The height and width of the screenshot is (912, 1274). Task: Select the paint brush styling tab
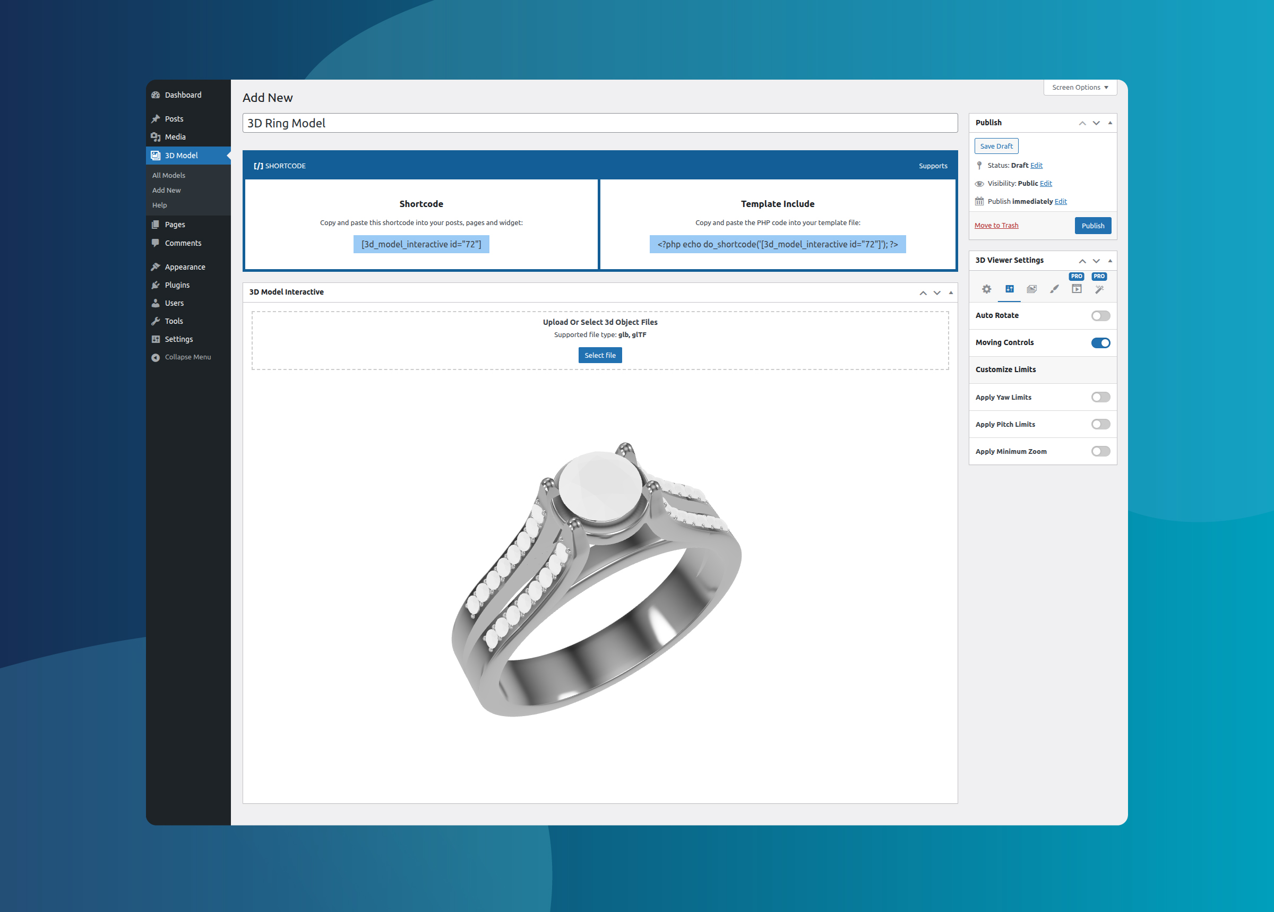(x=1054, y=289)
